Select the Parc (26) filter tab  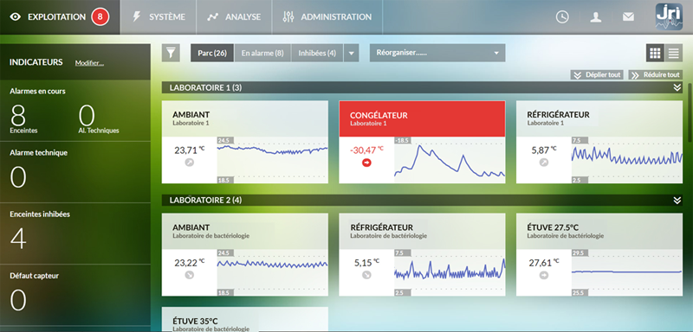212,54
